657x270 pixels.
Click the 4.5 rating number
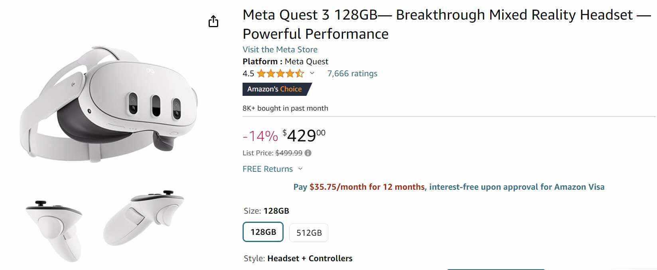248,73
